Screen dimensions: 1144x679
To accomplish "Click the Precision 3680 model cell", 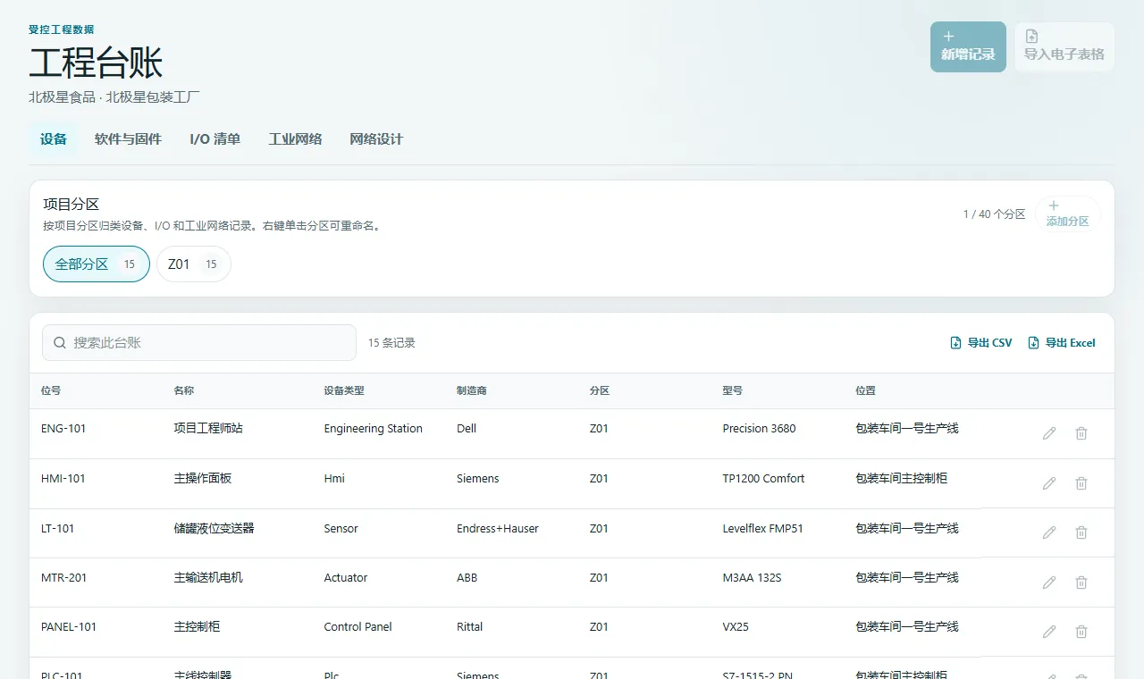I will click(759, 429).
